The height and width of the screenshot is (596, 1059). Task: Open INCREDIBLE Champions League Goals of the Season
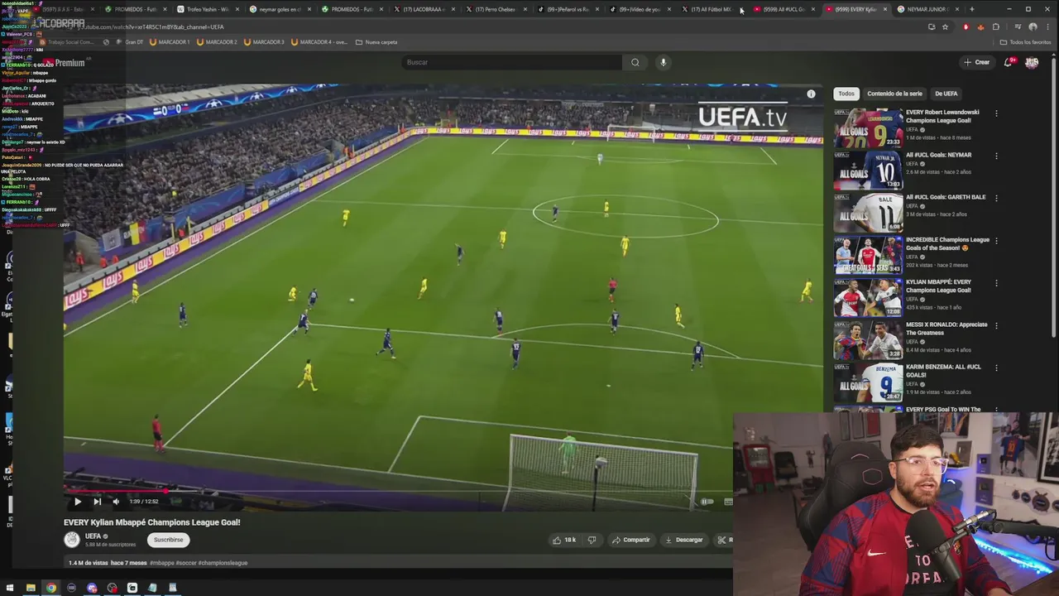(947, 243)
